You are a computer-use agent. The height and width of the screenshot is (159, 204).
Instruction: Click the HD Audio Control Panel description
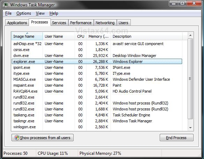tap(132, 91)
